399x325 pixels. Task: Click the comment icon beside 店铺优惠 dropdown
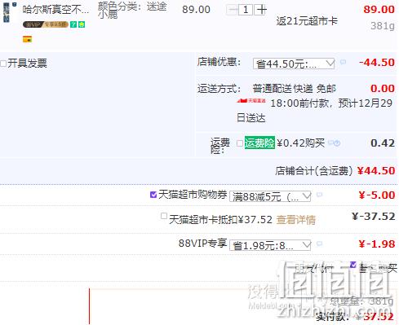click(x=343, y=62)
